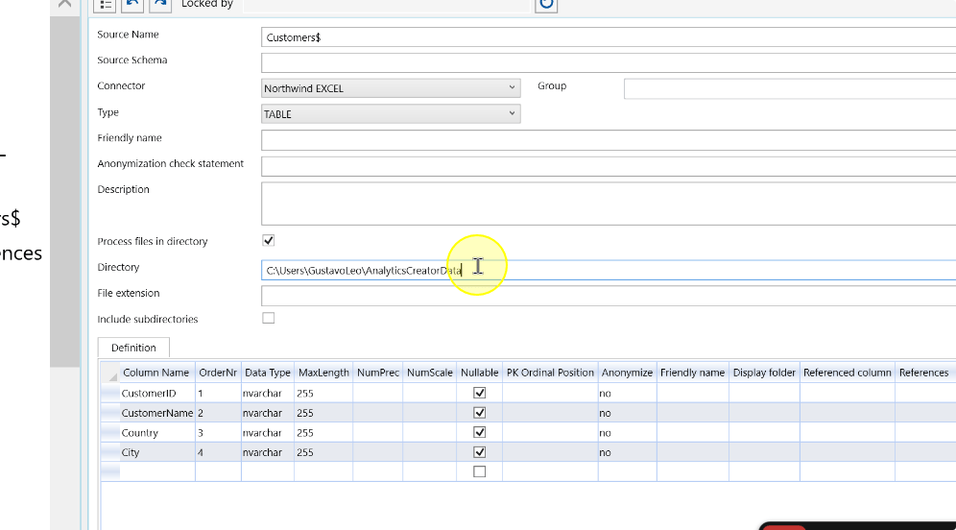Click OrderNr cell 1 for CustomerID
The height and width of the screenshot is (530, 956).
(x=218, y=393)
